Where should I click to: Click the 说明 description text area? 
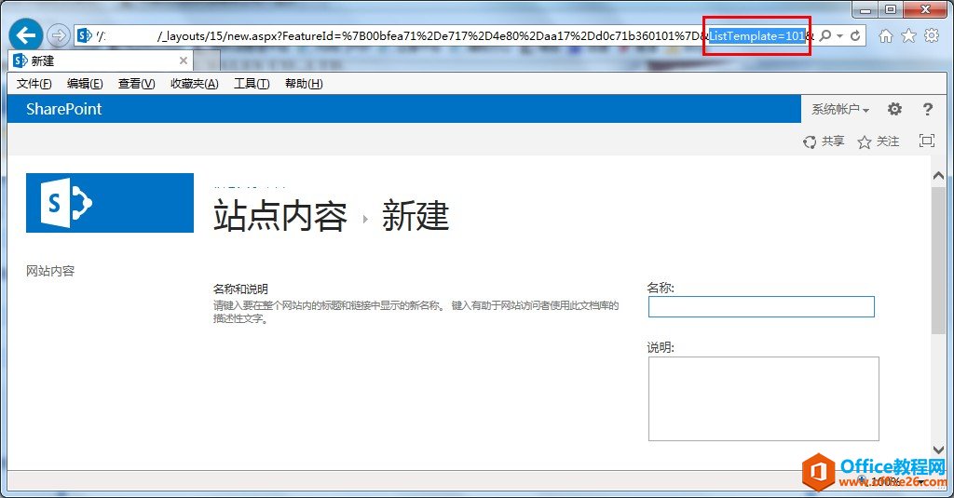pos(764,398)
